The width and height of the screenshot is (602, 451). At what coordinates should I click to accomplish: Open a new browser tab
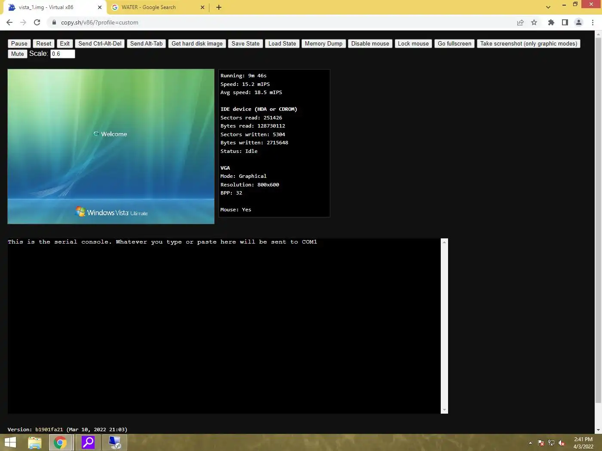tap(219, 7)
